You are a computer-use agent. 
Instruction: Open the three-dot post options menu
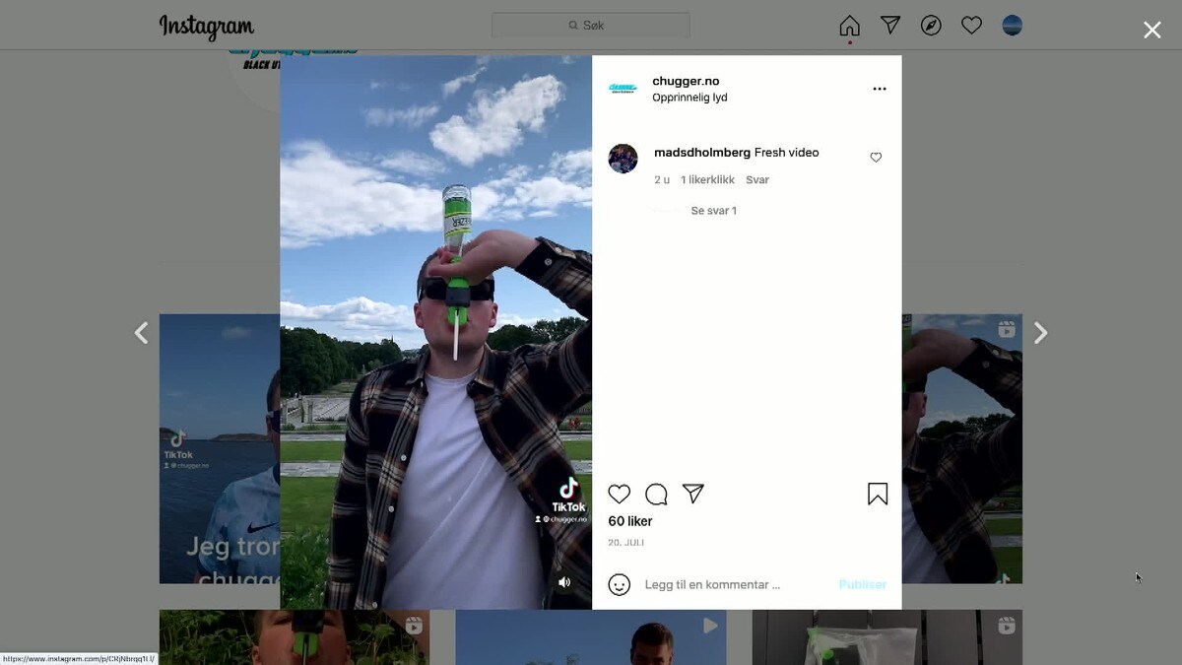(880, 89)
